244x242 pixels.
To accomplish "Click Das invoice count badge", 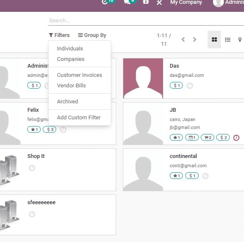I will pyautogui.click(x=176, y=85).
